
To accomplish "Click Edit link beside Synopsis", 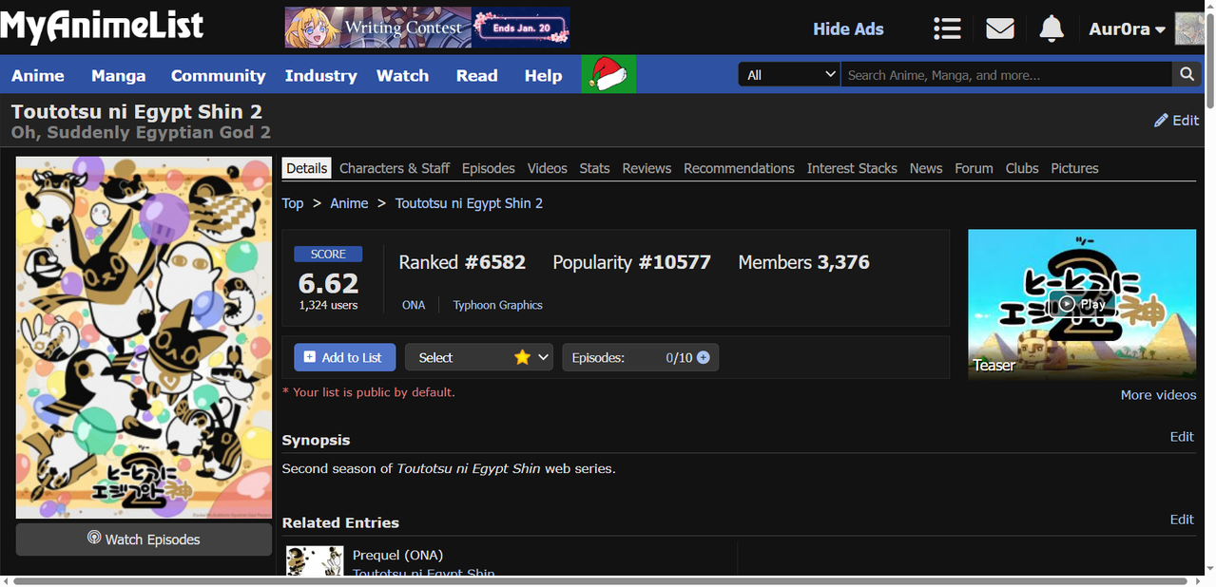I will click(1182, 437).
